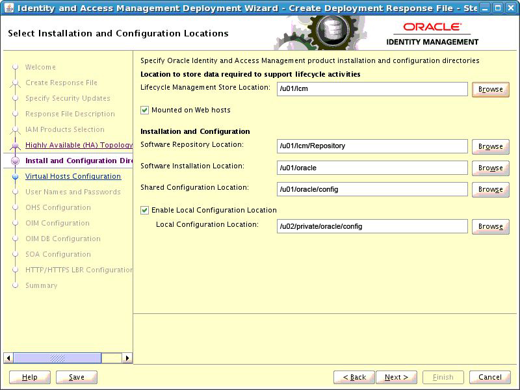Screen dimensions: 520x390
Task: Click the Virtual Hosts Configuration step bullet
Action: point(15,176)
